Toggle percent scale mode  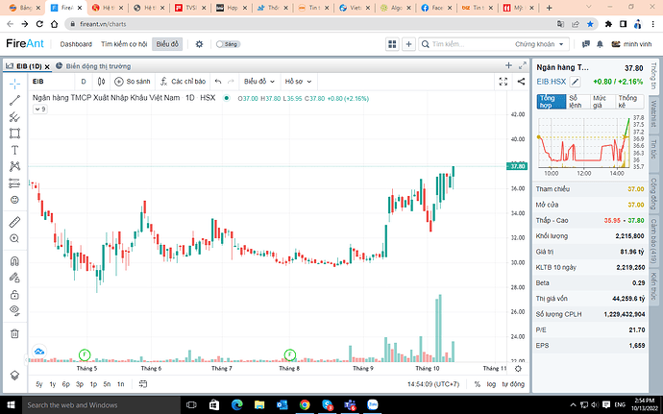pyautogui.click(x=477, y=384)
